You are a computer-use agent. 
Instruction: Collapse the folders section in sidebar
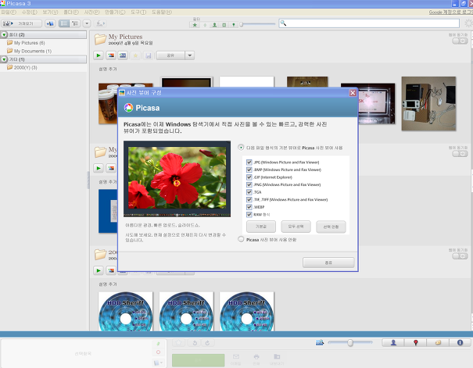(4, 34)
